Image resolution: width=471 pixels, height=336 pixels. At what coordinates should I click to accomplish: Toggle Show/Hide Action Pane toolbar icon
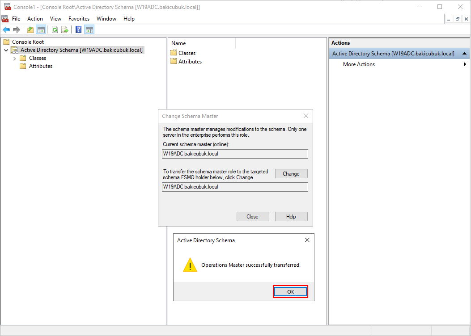click(x=89, y=29)
